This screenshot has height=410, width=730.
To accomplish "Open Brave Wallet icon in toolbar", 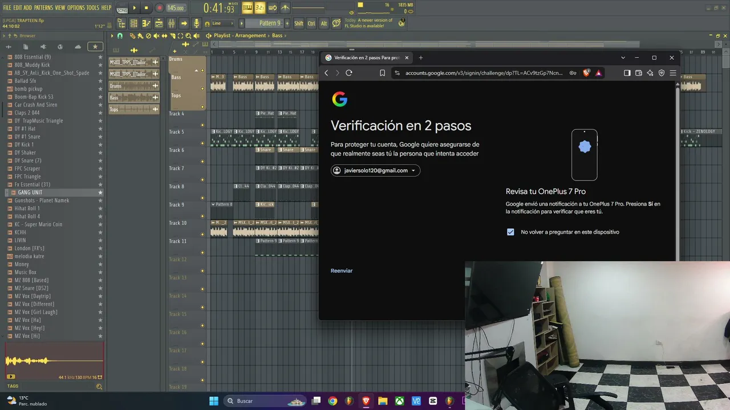I will click(x=639, y=73).
